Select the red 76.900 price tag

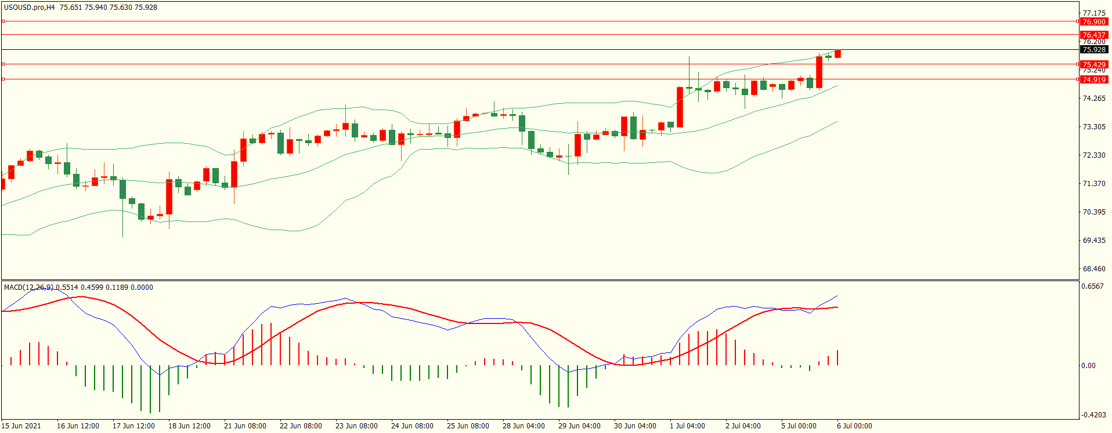[x=1094, y=22]
